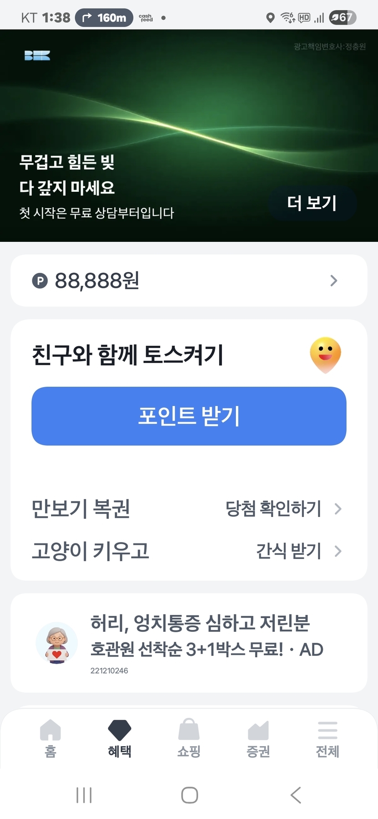Screen dimensions: 378x819
Task: Tap the 160m navigation pill in status bar
Action: tap(104, 18)
